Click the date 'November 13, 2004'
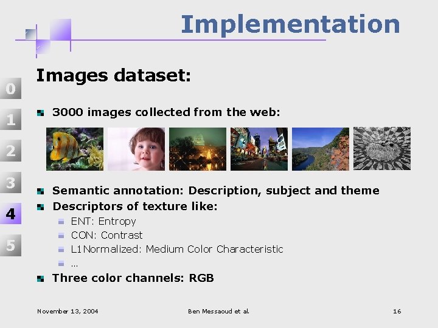 tap(68, 311)
